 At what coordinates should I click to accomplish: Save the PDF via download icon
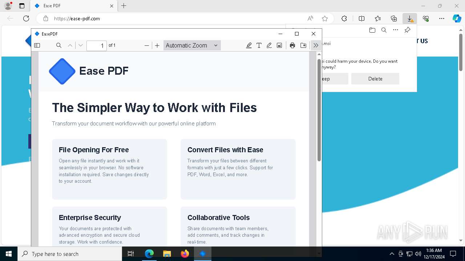303,45
